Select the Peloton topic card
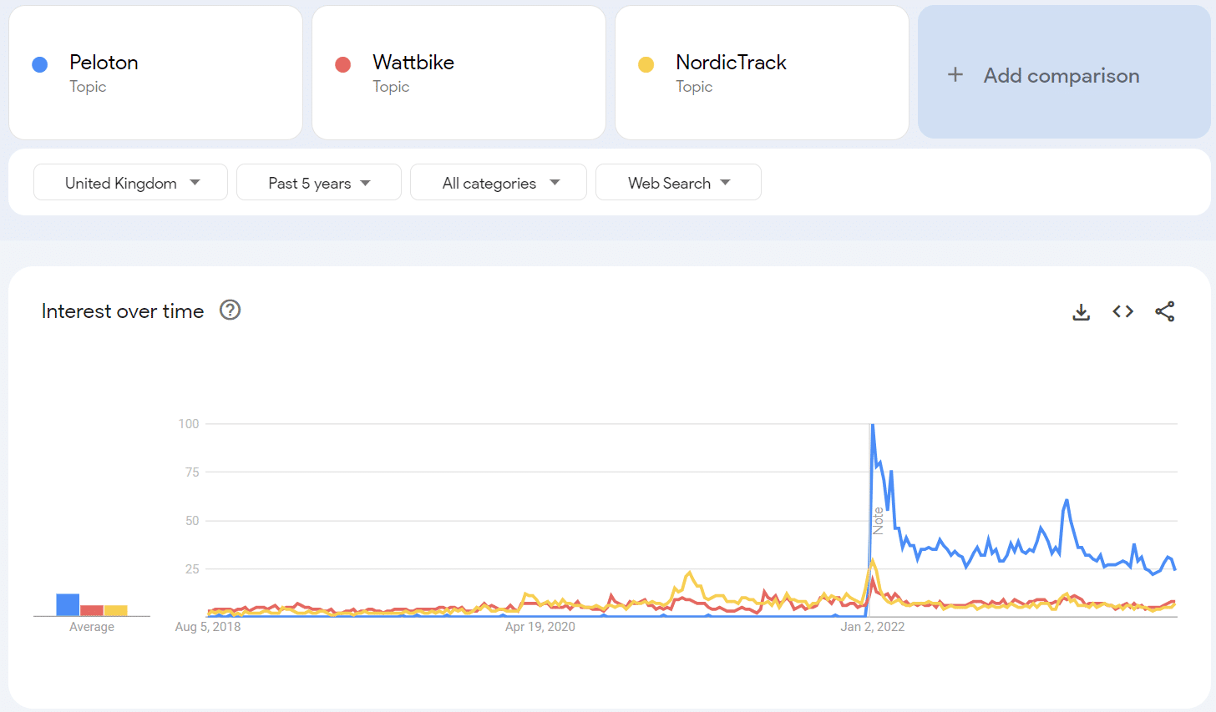This screenshot has height=712, width=1216. pos(156,73)
